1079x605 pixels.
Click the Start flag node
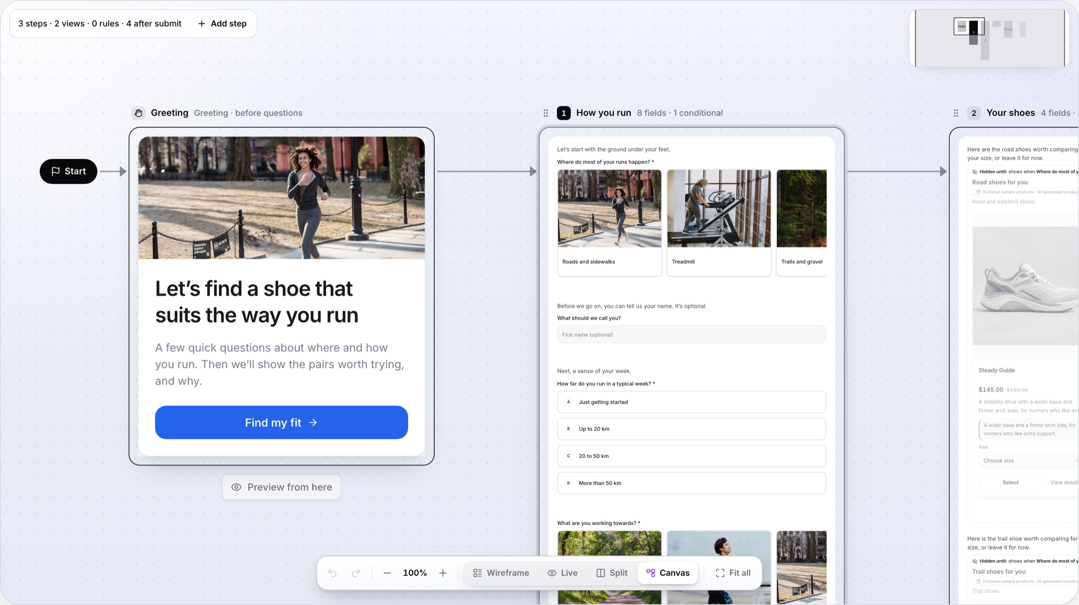point(68,171)
